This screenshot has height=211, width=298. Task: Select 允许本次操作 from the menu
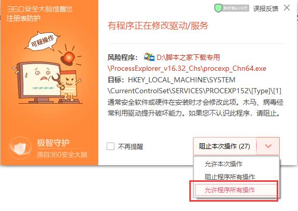click(224, 164)
